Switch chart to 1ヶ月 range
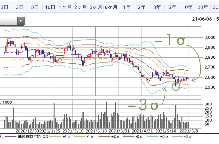Image resolution: width=219 pixels, height=144 pixels. coord(65,8)
